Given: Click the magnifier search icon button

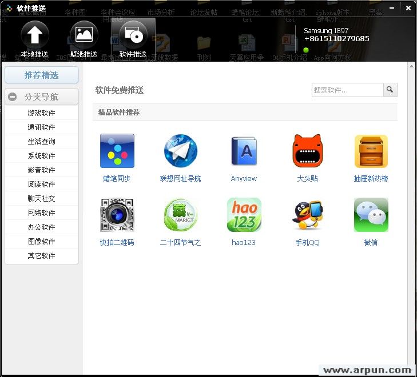Looking at the screenshot, I should pyautogui.click(x=390, y=90).
